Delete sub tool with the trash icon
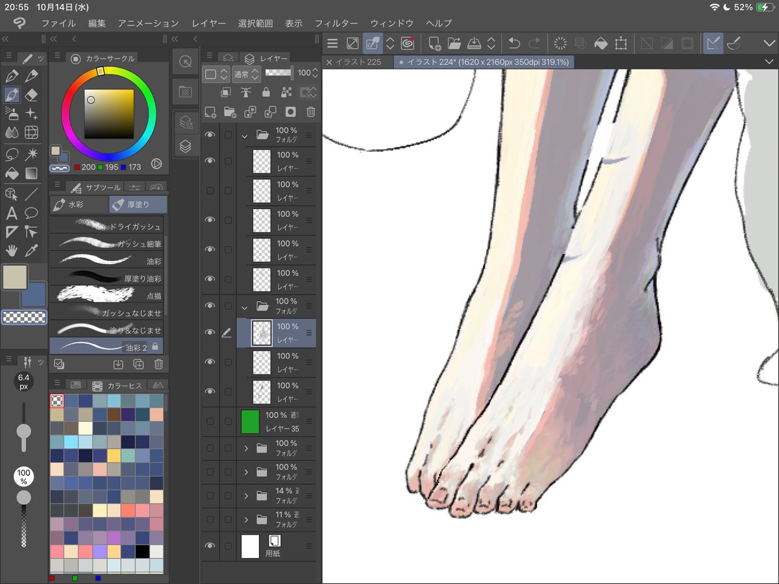Viewport: 779px width, 584px height. 158,364
